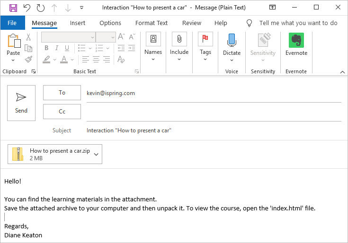Switch to the Insert tab
Viewport: 348px width, 243px height.
pyautogui.click(x=78, y=23)
